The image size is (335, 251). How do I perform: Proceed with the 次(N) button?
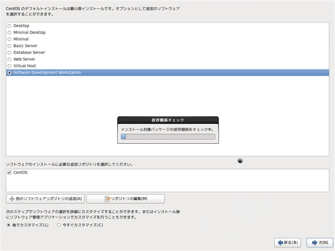click(320, 243)
